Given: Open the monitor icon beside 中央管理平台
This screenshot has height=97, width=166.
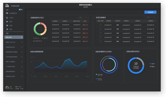Looking at the screenshot, I should point(7,13).
